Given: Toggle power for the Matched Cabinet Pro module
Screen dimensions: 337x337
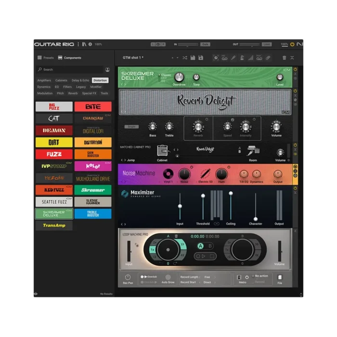Looking at the screenshot, I should point(295,145).
